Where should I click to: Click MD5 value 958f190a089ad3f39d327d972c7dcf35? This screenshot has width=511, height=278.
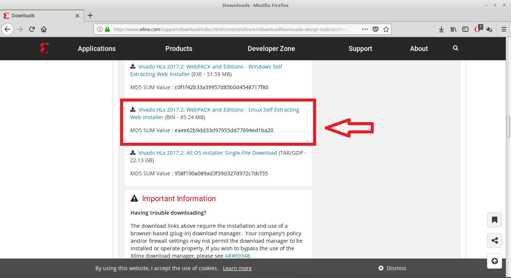click(x=221, y=173)
